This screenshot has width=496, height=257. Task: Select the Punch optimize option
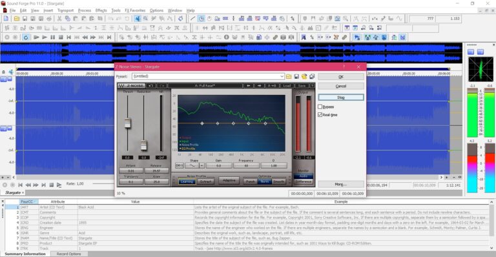click(251, 181)
